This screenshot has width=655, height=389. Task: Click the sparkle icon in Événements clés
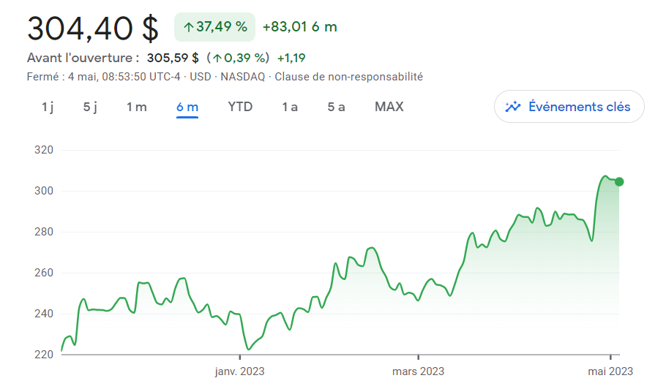[x=512, y=107]
